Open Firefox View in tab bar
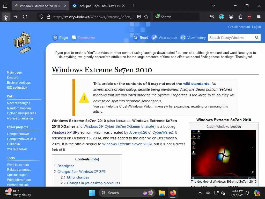 (5, 6)
